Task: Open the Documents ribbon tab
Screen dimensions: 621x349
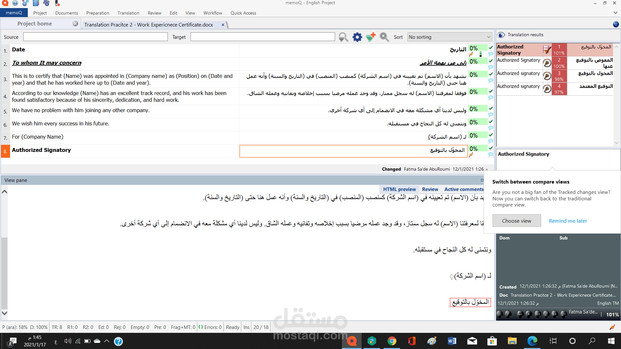Action: click(x=67, y=13)
